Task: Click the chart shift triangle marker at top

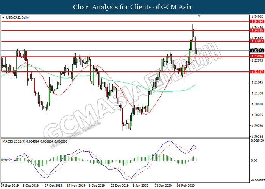Action: (x=199, y=16)
